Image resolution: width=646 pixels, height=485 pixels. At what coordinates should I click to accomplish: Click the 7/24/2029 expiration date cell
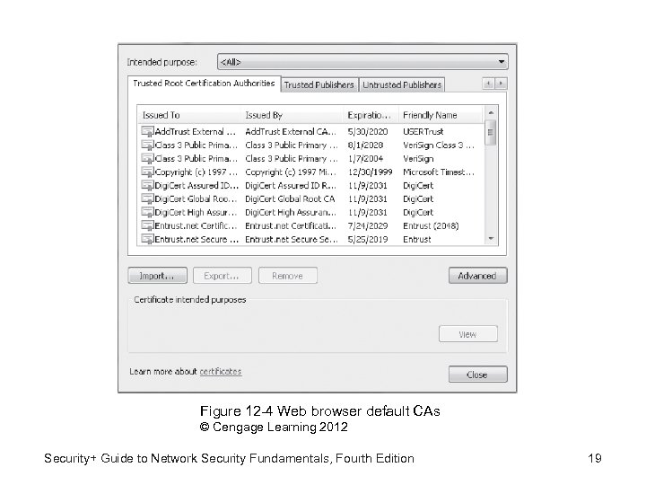pyautogui.click(x=368, y=225)
